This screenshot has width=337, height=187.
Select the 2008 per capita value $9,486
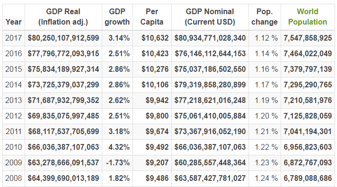(157, 178)
